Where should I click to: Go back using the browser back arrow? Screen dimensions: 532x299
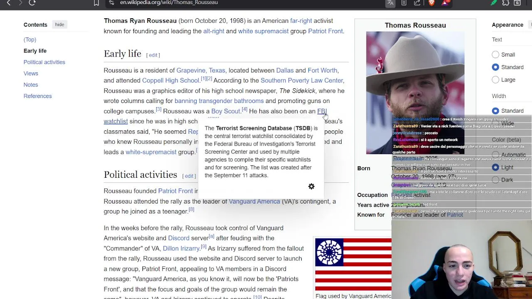pyautogui.click(x=9, y=2)
